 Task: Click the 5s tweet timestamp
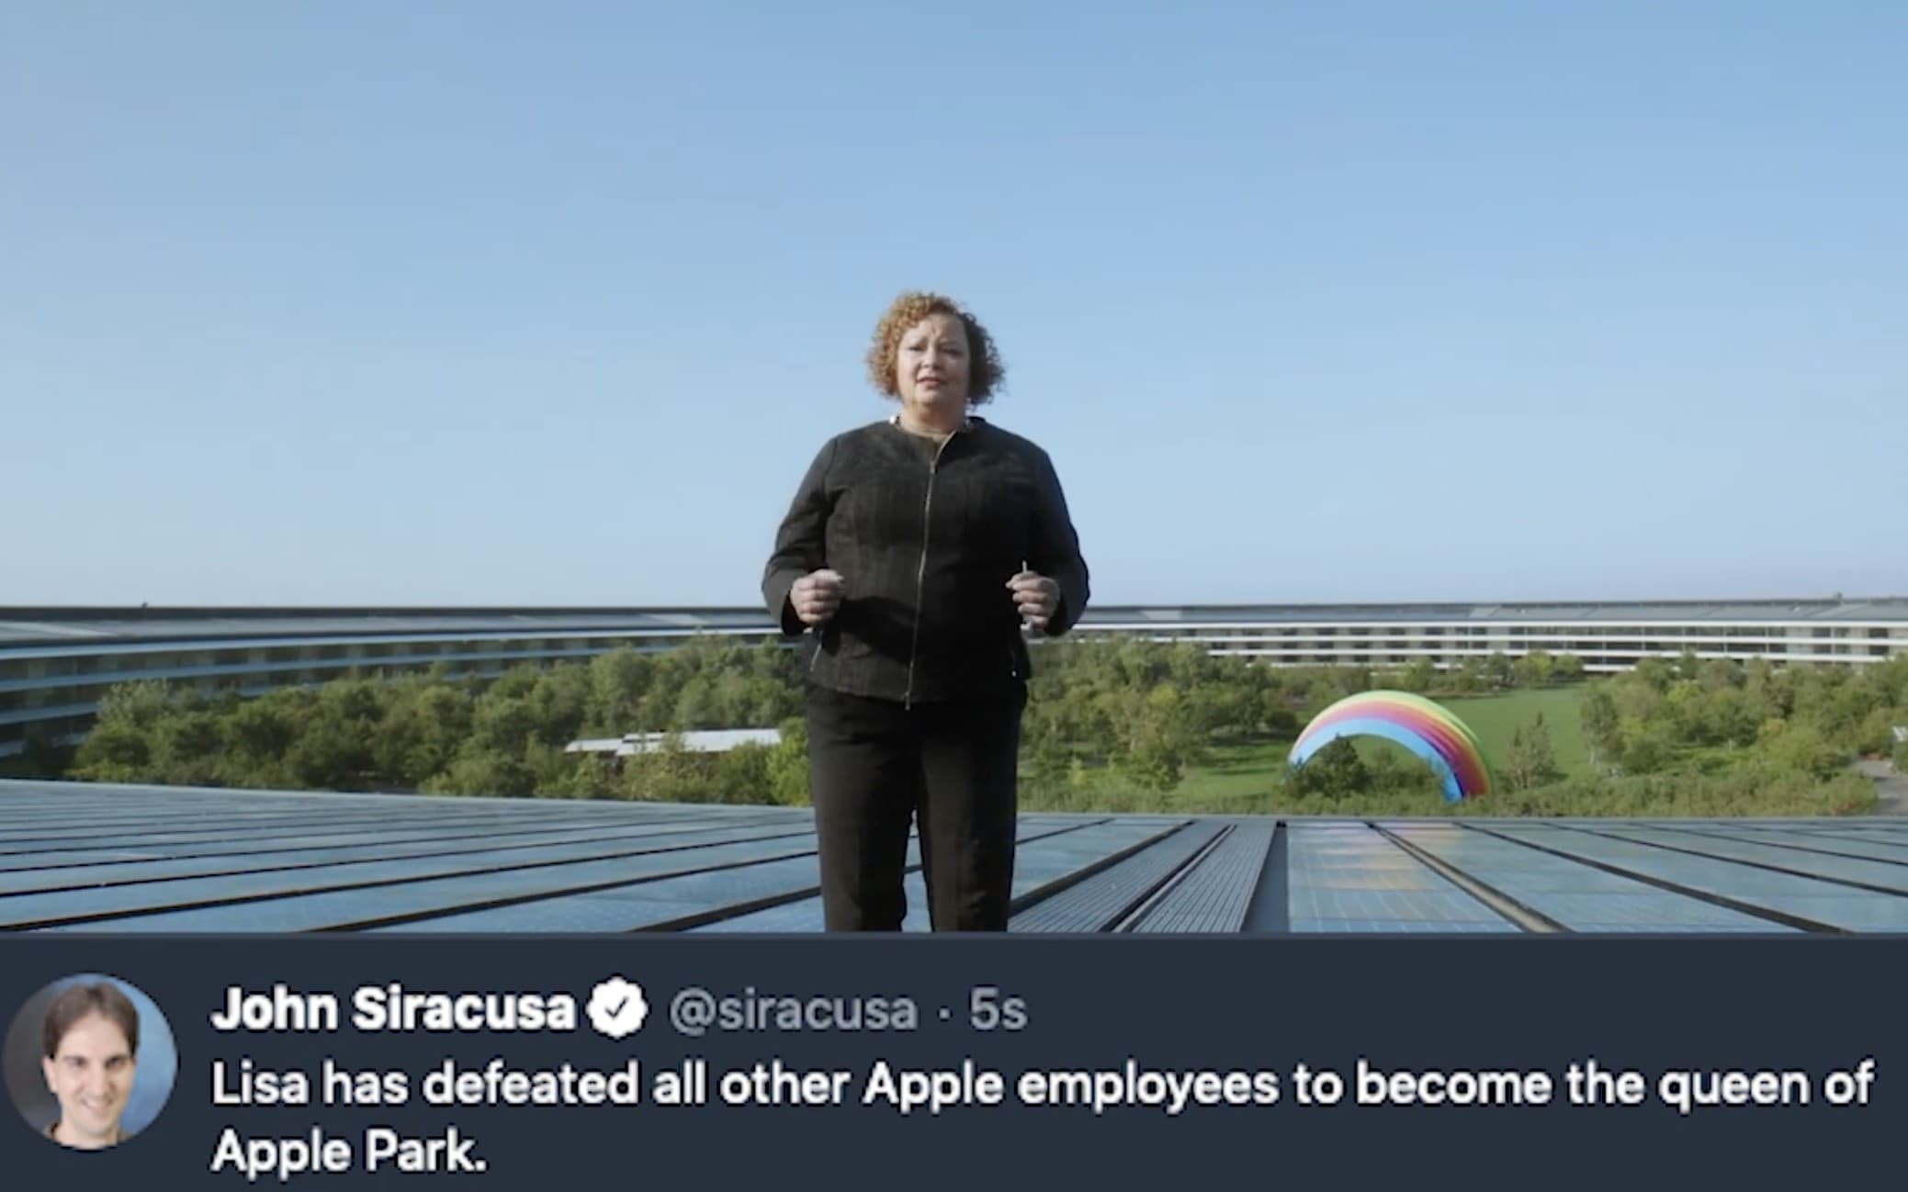pos(998,1010)
